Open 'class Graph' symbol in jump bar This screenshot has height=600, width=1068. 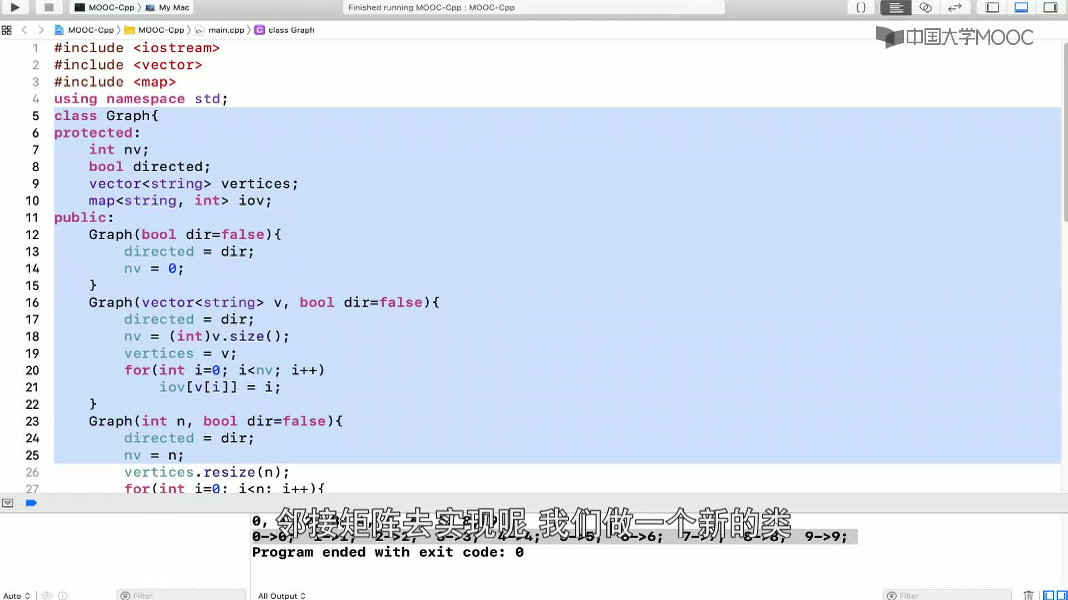tap(285, 30)
